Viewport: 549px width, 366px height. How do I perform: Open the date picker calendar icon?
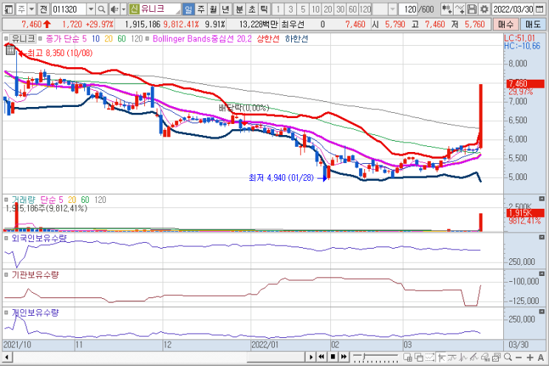click(x=539, y=9)
